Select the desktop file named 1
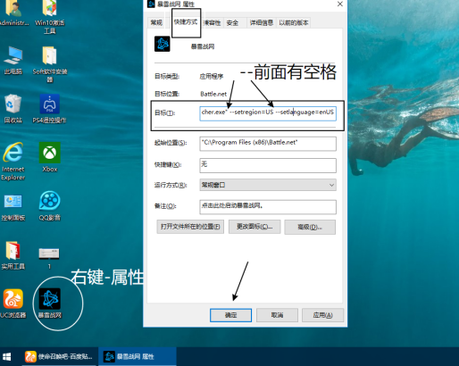This screenshot has width=459, height=366. pos(49,257)
